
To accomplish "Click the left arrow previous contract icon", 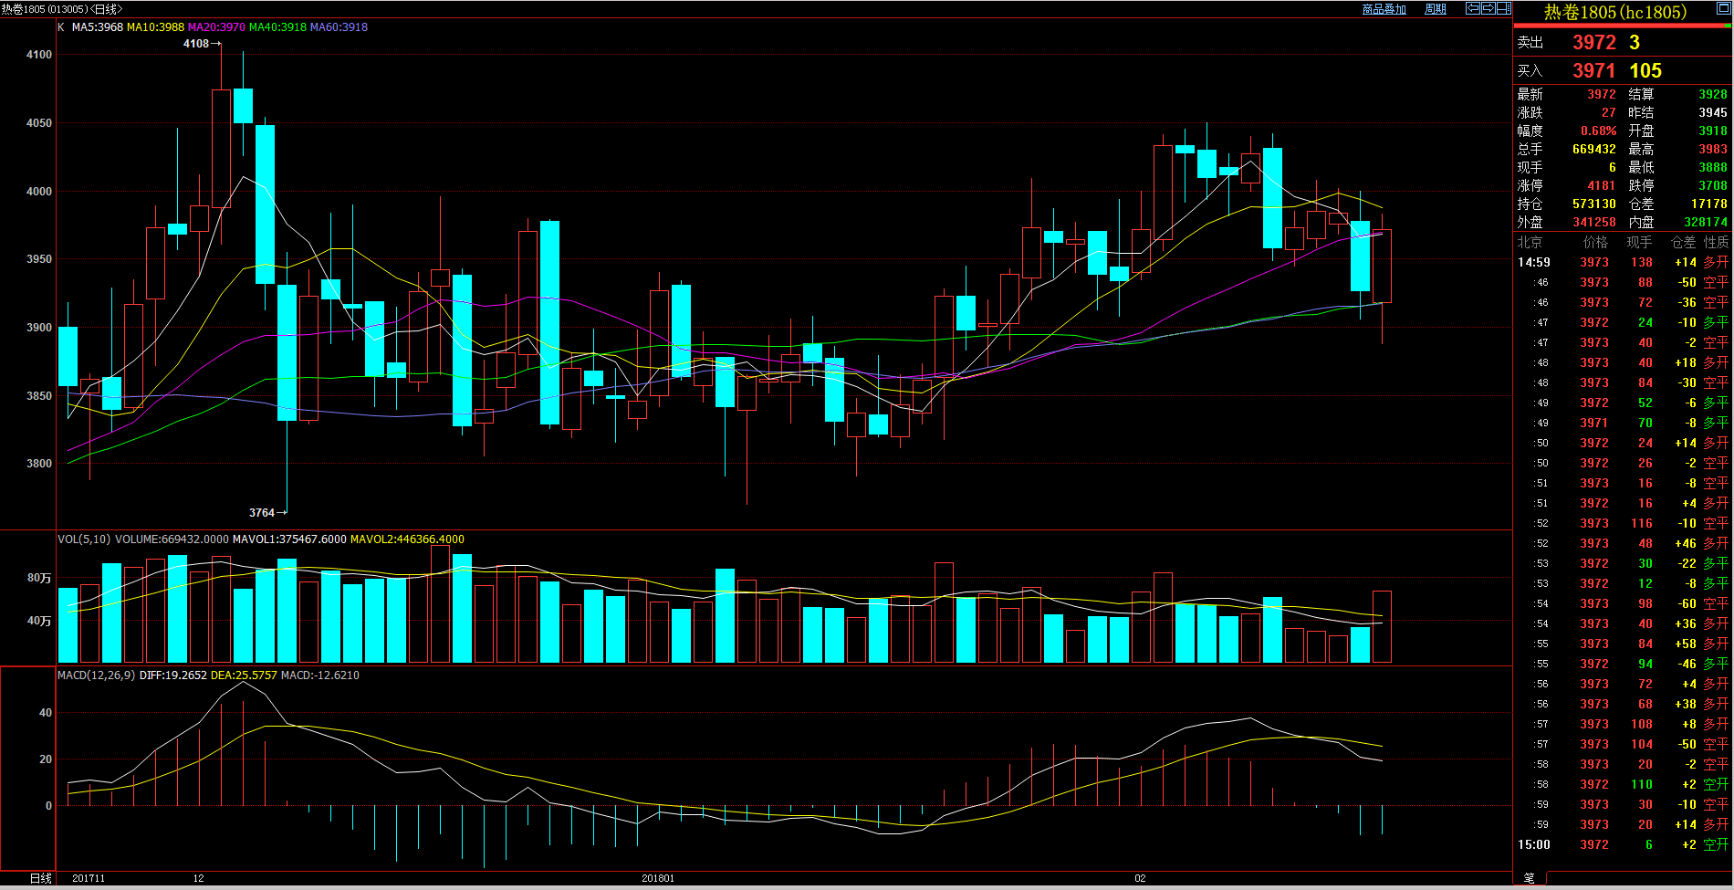I will point(1472,8).
